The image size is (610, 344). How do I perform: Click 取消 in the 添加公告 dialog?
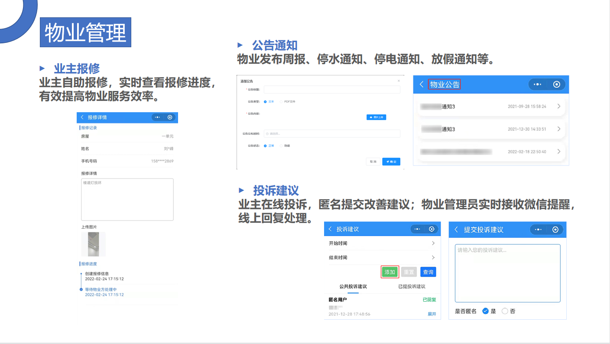point(373,162)
